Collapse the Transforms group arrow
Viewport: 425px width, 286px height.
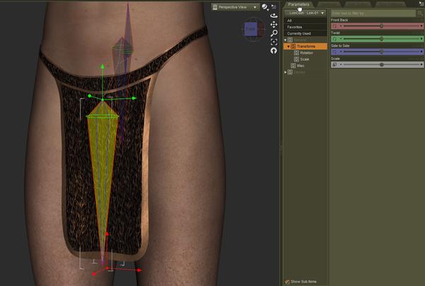tap(288, 47)
